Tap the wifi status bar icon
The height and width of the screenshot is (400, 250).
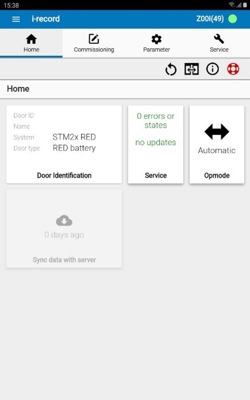231,5
